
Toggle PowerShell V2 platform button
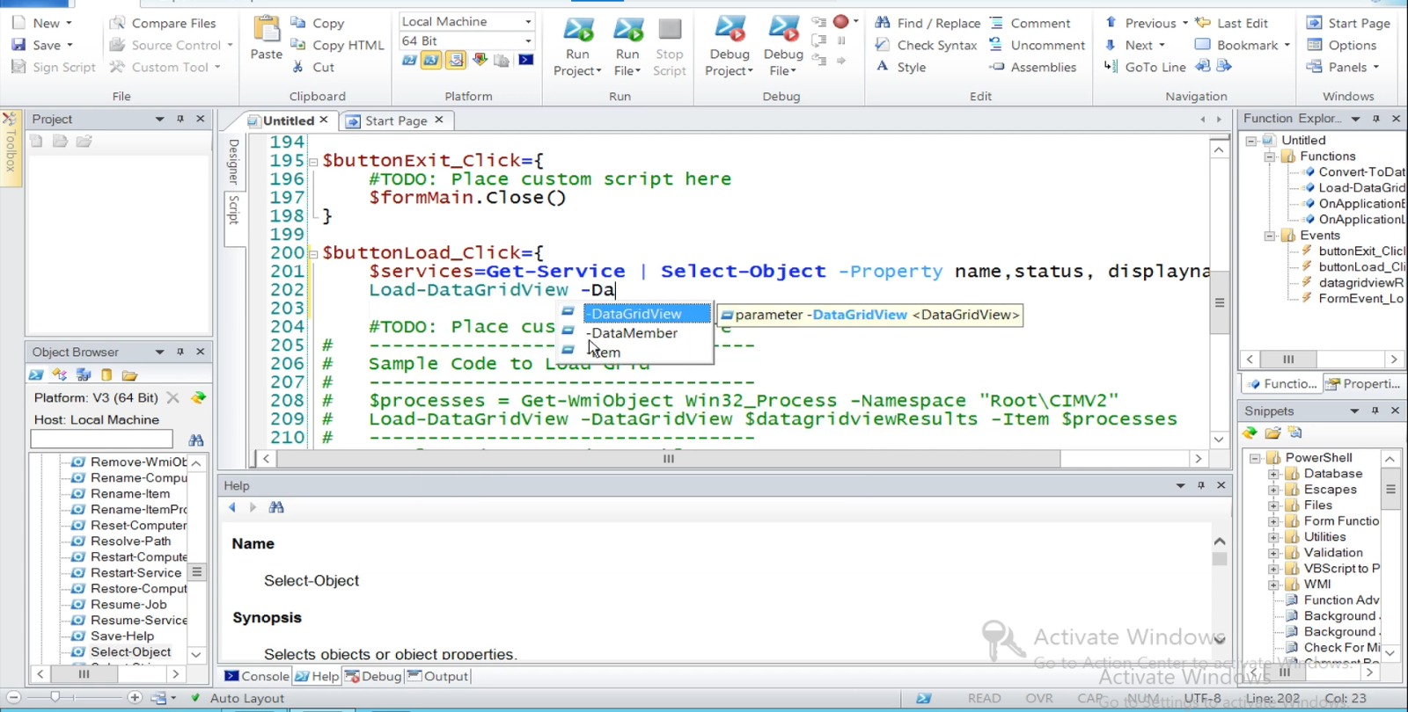[409, 60]
